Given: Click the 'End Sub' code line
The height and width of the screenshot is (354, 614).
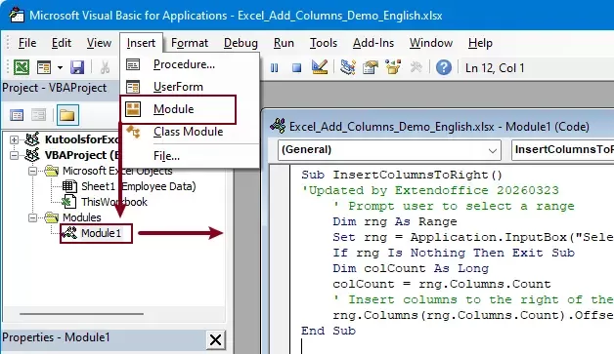Looking at the screenshot, I should click(329, 331).
